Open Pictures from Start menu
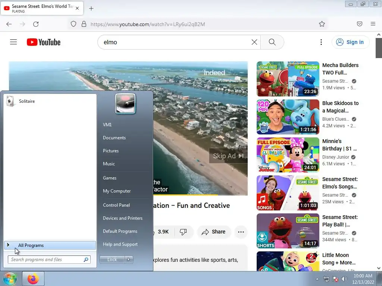The image size is (382, 286). click(x=111, y=151)
